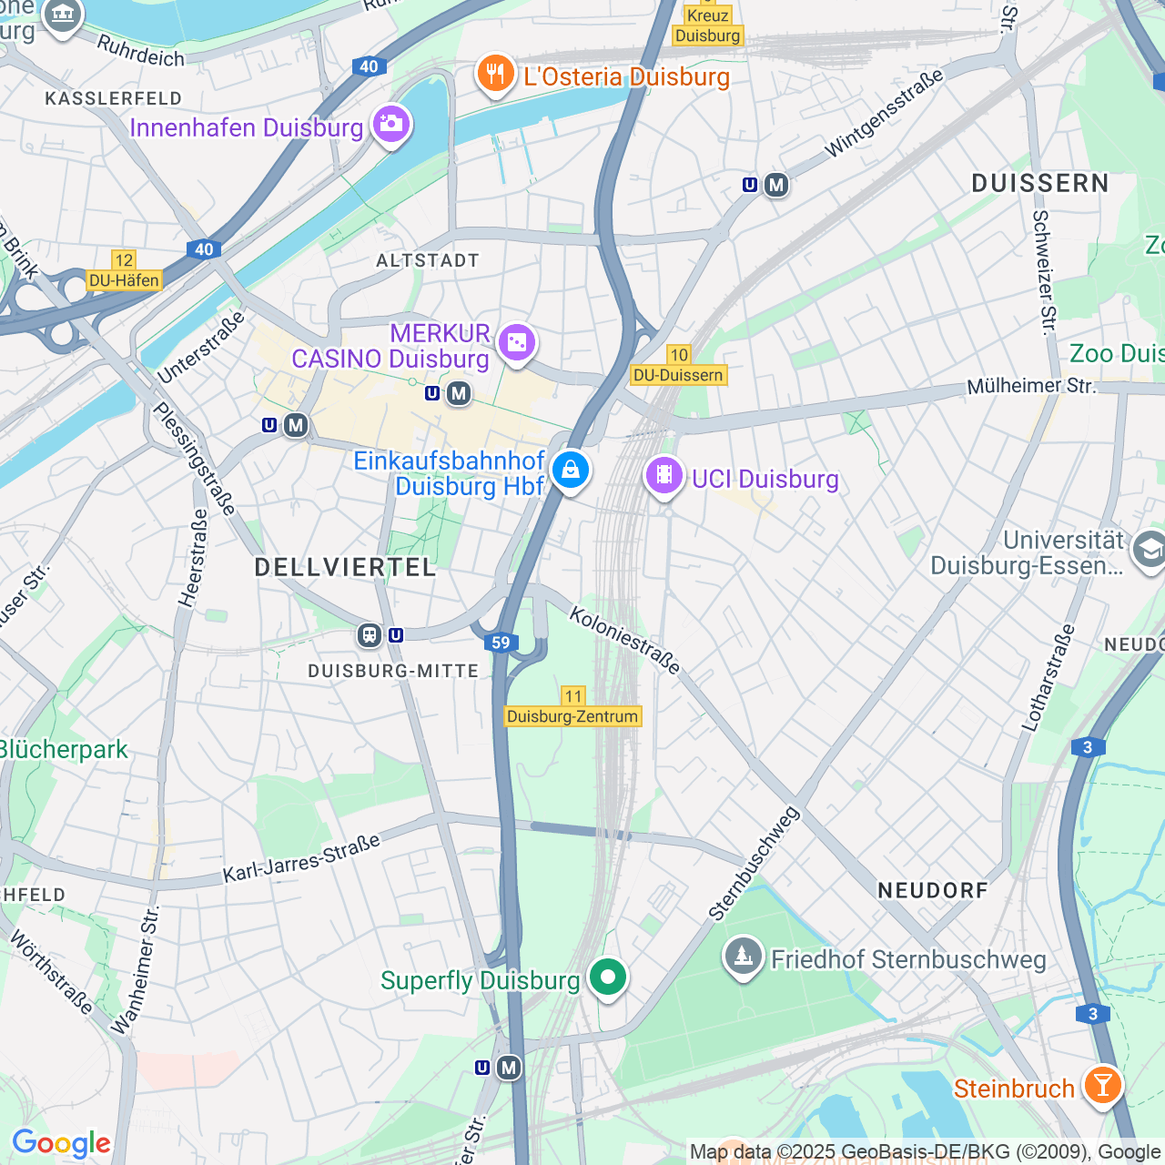Open the Superfly Duisburg green pin

point(607,979)
